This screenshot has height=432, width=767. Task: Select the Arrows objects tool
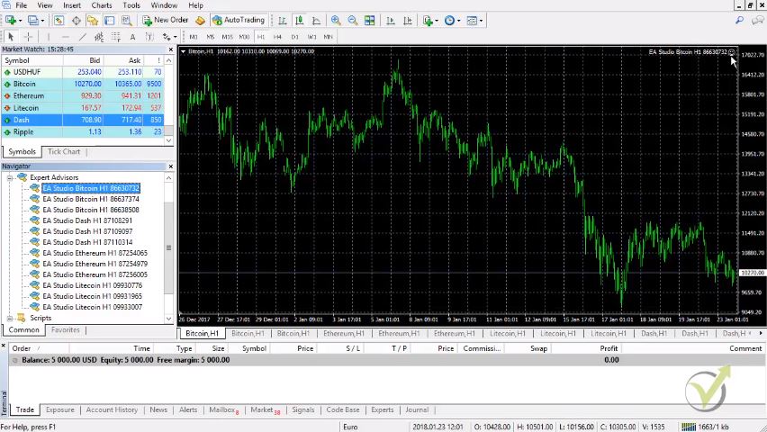click(x=167, y=37)
